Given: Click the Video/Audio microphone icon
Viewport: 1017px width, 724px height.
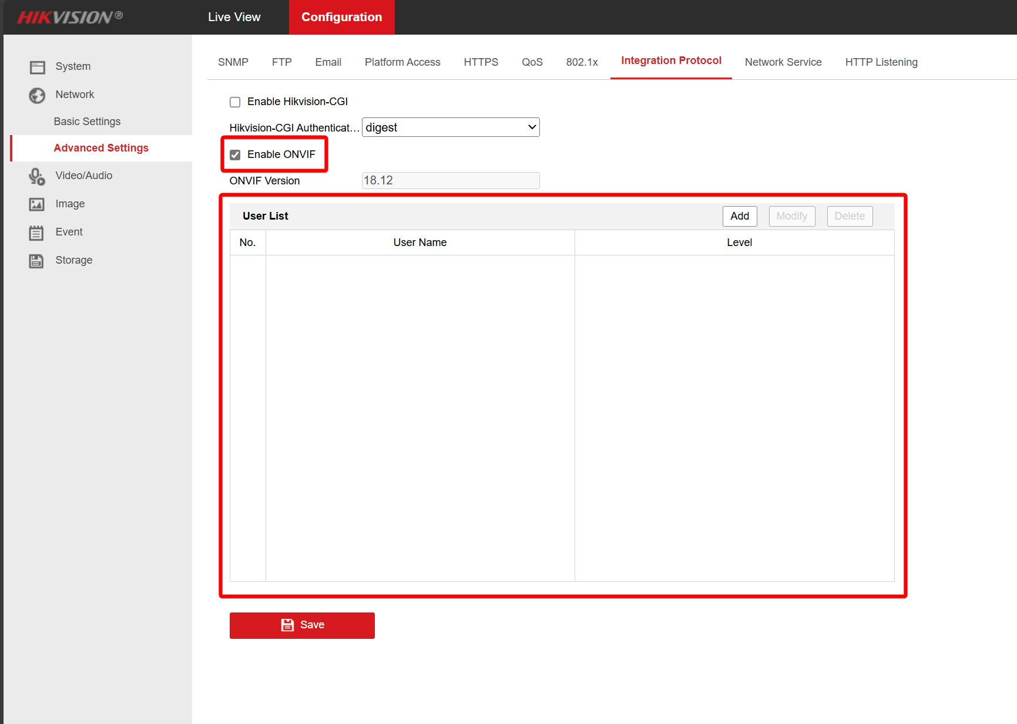Looking at the screenshot, I should click(36, 175).
